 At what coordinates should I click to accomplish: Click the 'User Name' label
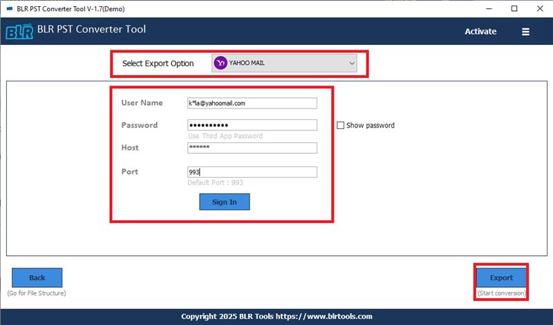coord(142,103)
